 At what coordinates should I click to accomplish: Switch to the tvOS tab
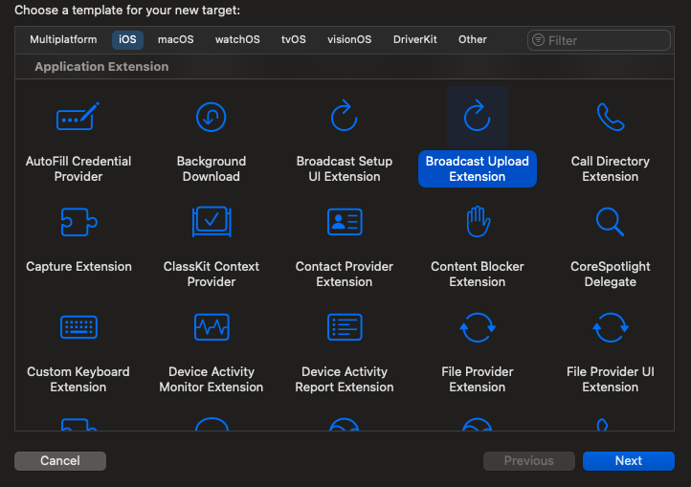(294, 39)
